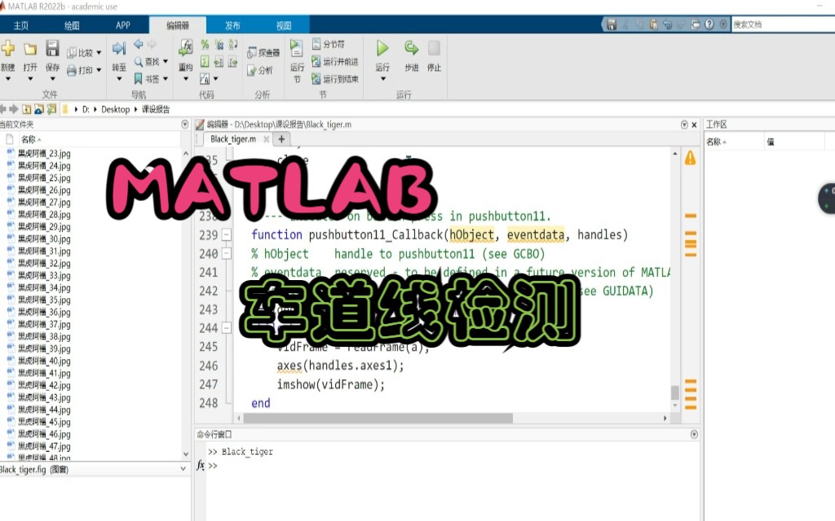
Task: Open a new editor tab with the + button
Action: (281, 139)
